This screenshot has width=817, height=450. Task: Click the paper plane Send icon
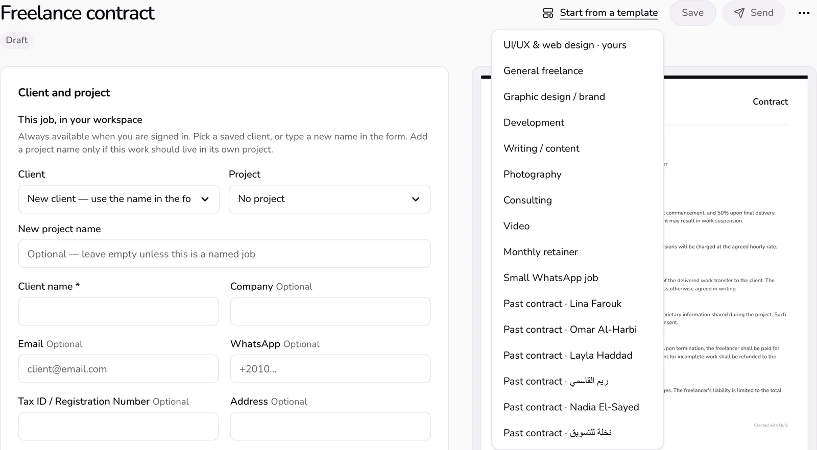point(739,13)
